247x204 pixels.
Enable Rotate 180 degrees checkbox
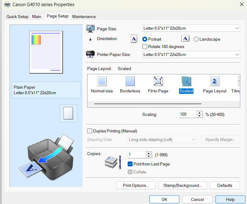coord(144,46)
